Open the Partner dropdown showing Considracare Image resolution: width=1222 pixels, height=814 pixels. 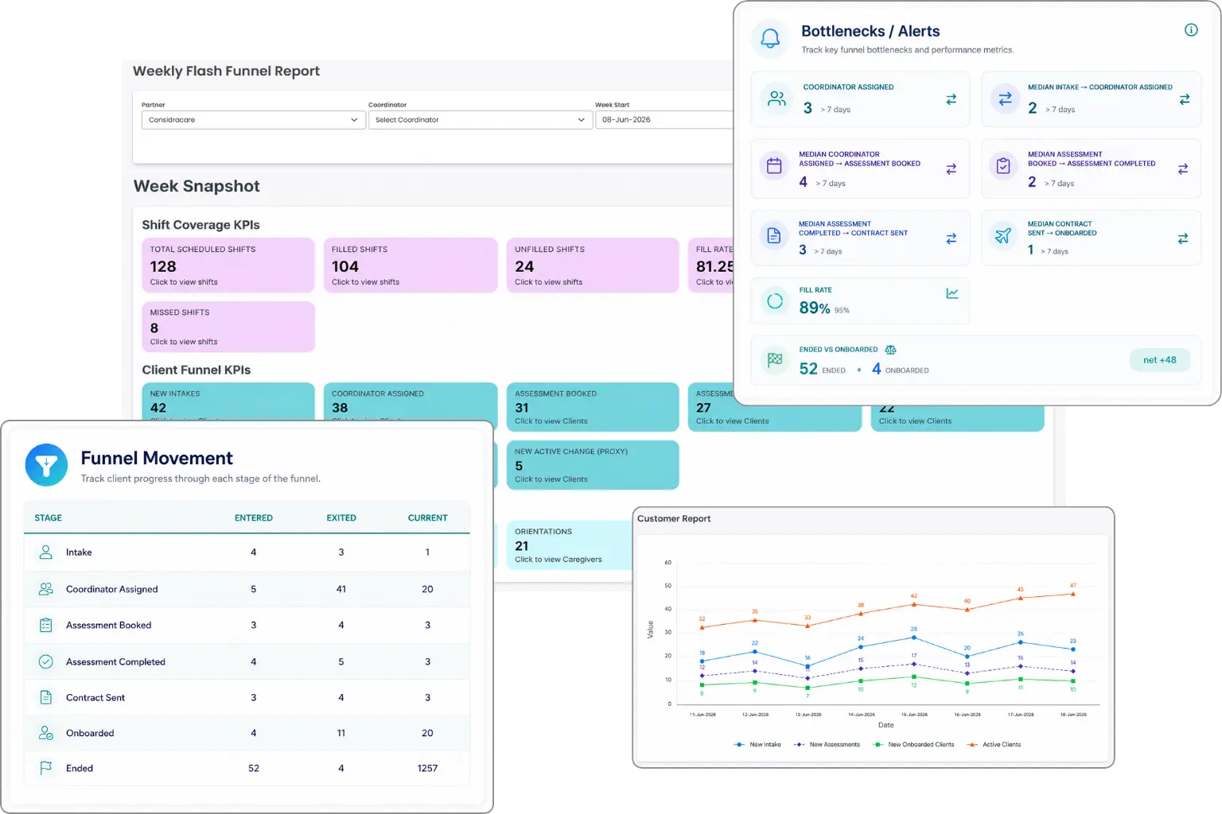click(x=253, y=120)
